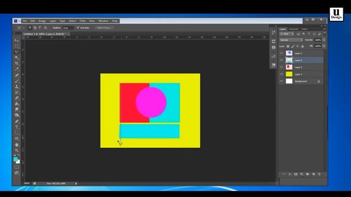Choose Intersect with Selection mode
351x197 pixels.
point(46,28)
